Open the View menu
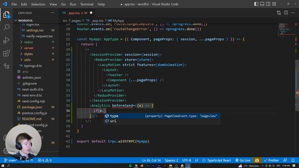299x168 pixels. [53, 4]
